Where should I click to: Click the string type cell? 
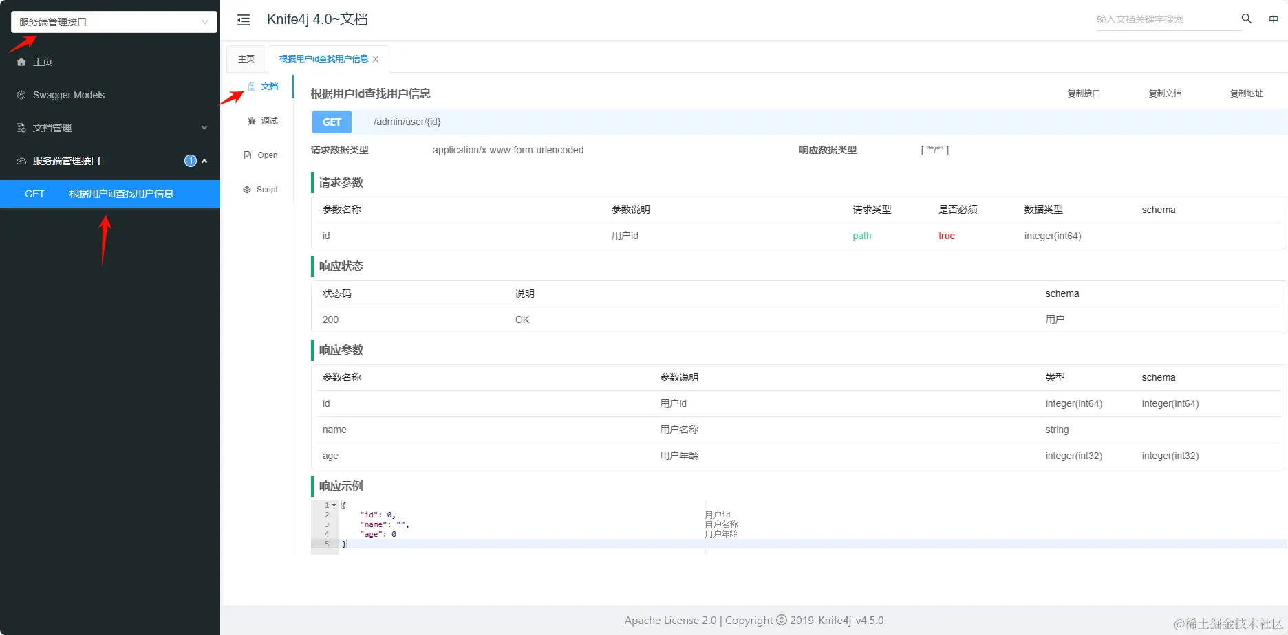(x=1057, y=430)
